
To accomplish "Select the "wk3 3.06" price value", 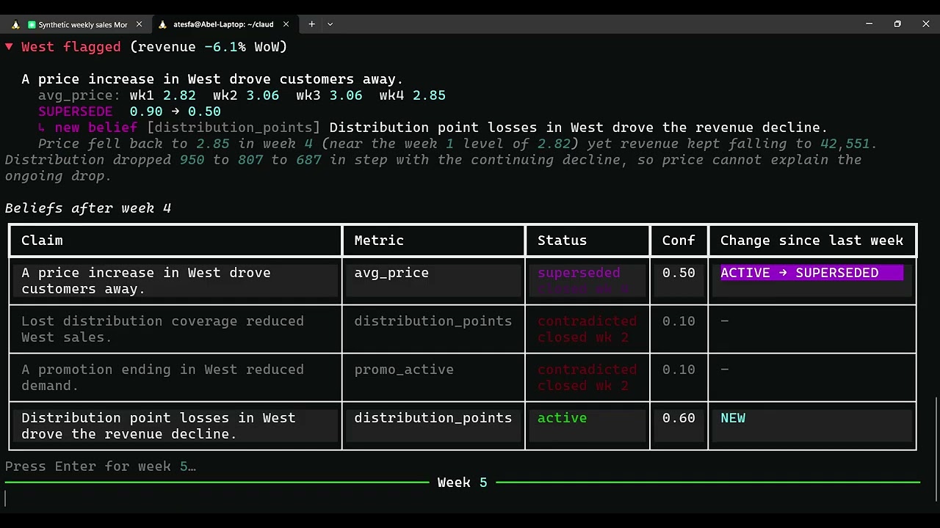I will 329,95.
